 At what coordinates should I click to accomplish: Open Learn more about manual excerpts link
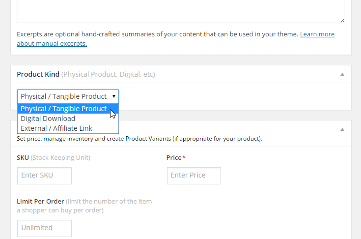pos(317,34)
